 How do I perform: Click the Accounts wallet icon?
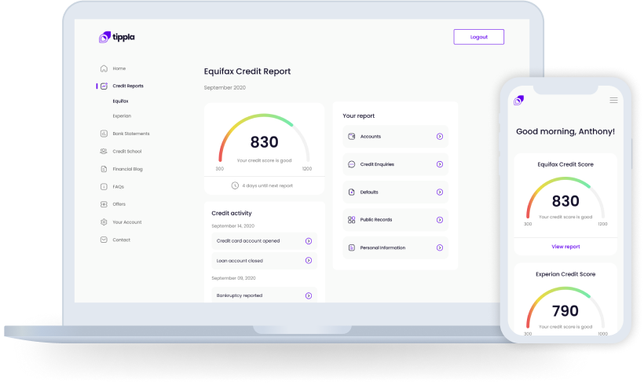click(x=352, y=137)
